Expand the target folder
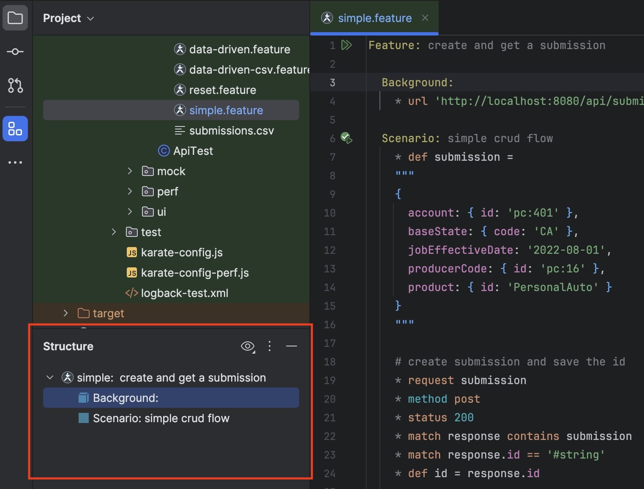This screenshot has height=489, width=644. click(66, 313)
